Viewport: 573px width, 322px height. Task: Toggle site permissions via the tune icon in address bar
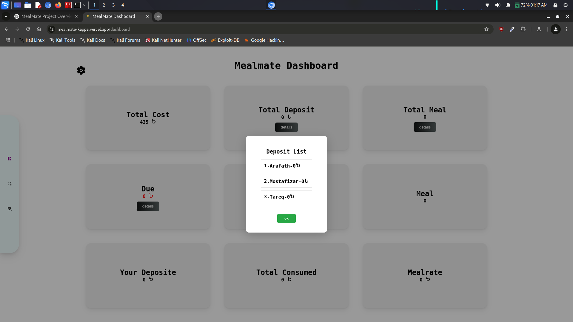(52, 29)
